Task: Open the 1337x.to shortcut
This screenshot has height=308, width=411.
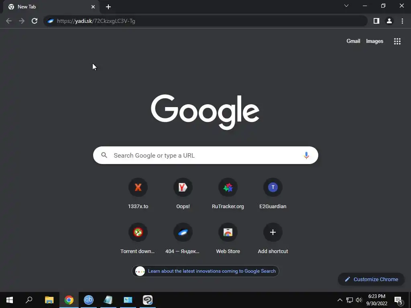Action: click(x=138, y=193)
